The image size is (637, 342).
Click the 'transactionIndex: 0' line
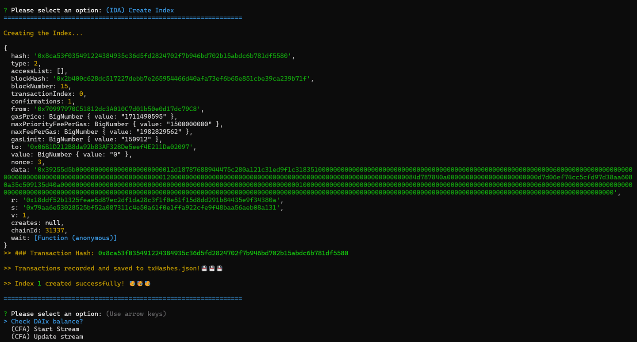(49, 94)
